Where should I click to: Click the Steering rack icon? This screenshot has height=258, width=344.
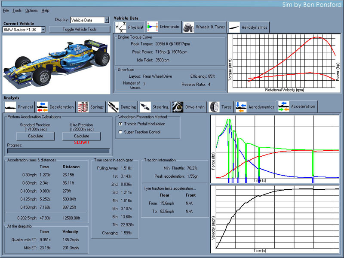click(145, 107)
